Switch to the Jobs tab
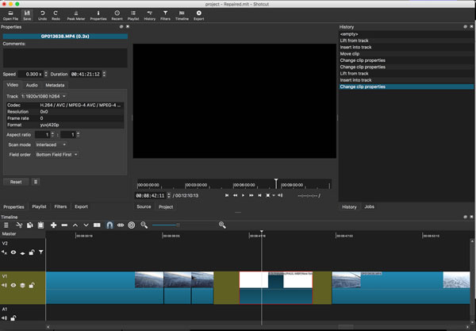The image size is (476, 331). [x=369, y=206]
